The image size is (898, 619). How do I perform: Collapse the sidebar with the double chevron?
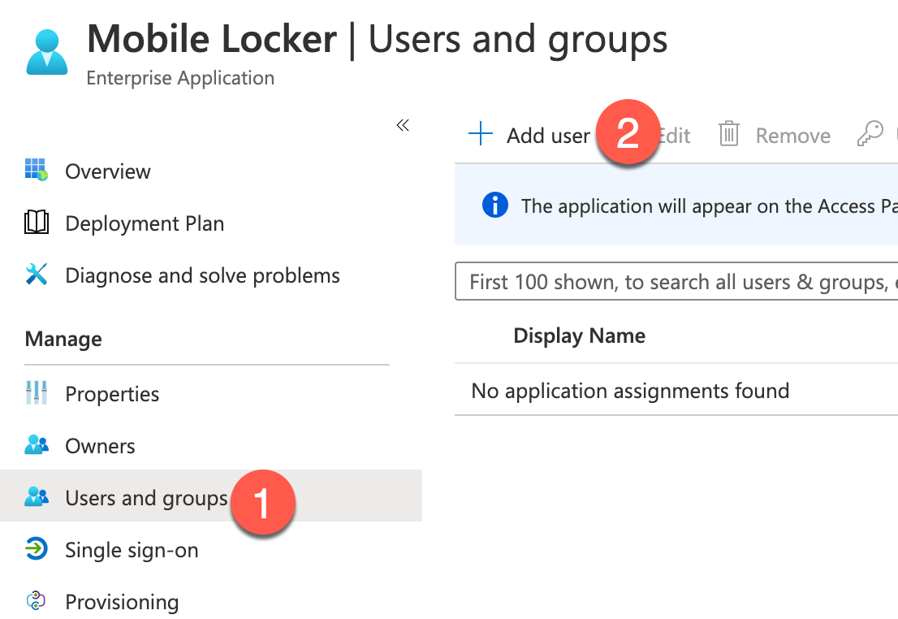pos(403,125)
